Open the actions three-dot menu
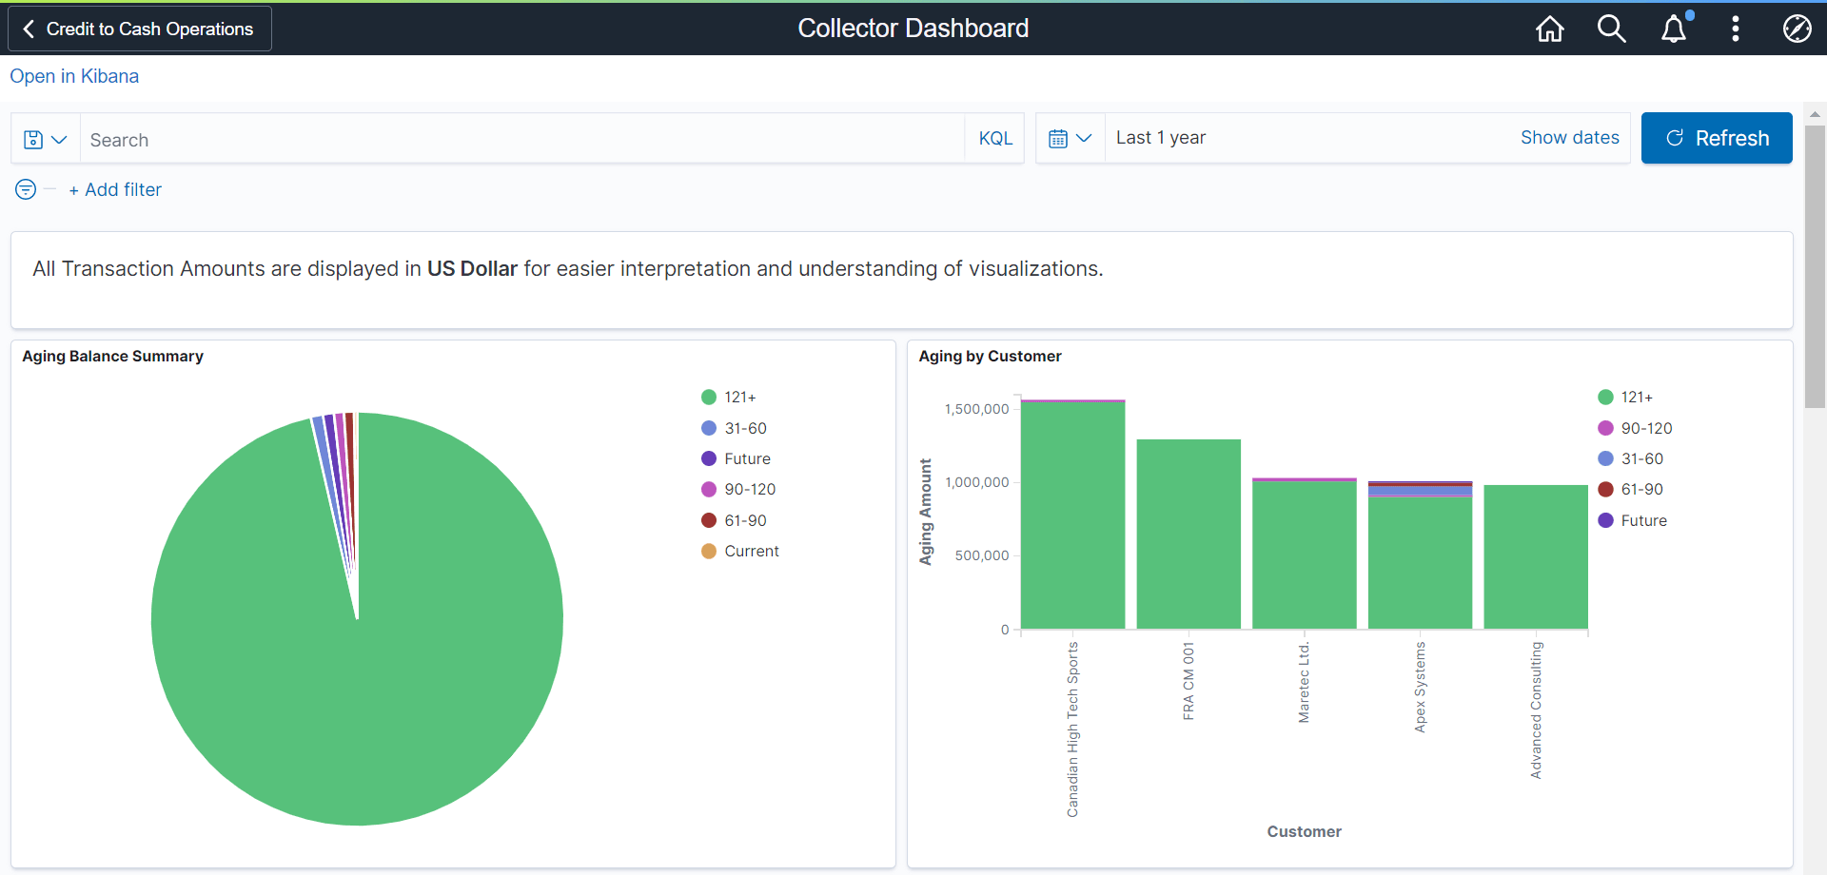The width and height of the screenshot is (1827, 875). click(x=1735, y=29)
